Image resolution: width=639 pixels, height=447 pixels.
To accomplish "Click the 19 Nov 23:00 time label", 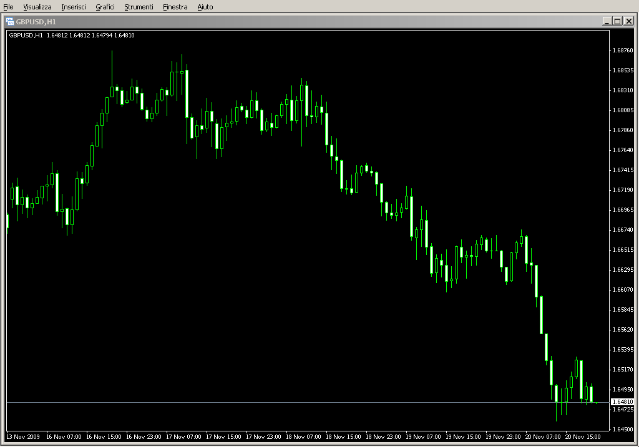I will click(x=503, y=437).
